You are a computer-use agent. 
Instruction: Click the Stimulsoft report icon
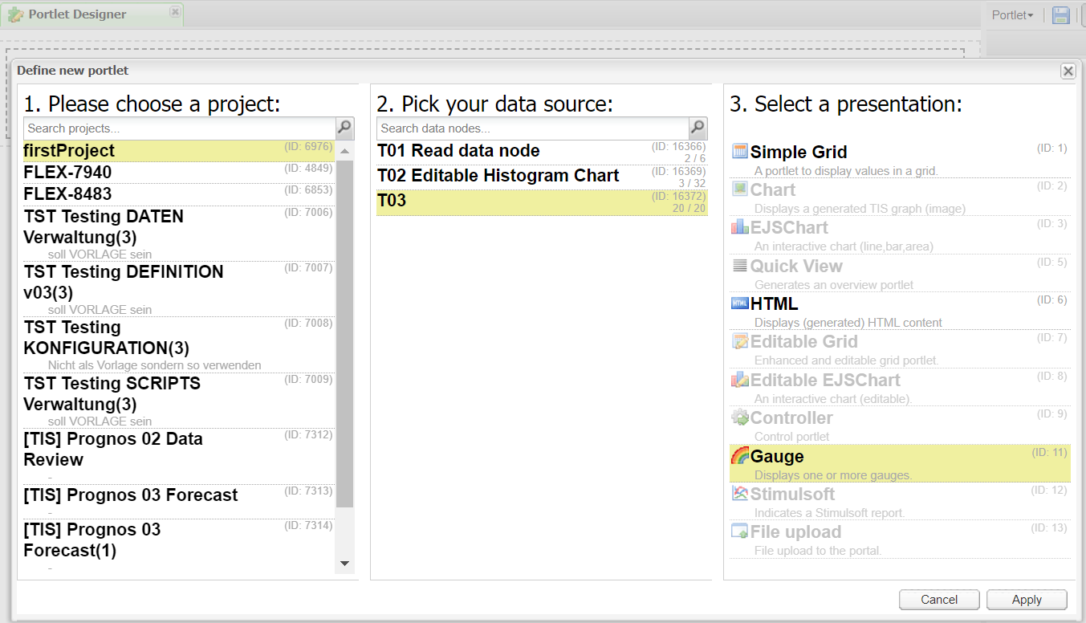(x=739, y=494)
